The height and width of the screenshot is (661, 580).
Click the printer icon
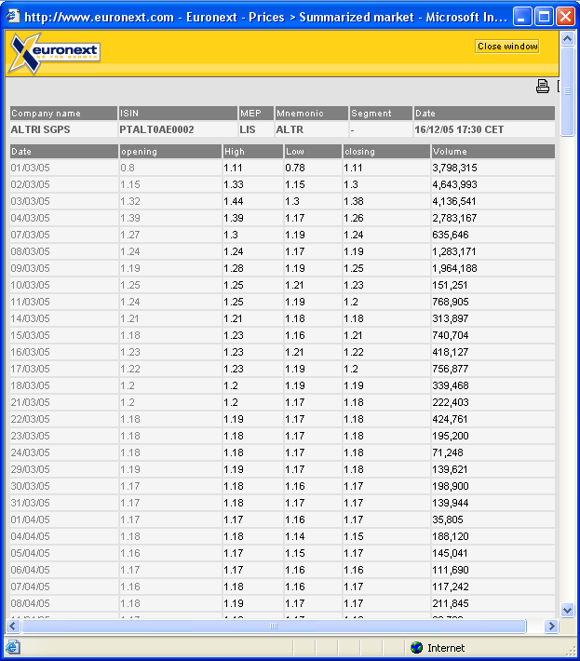tap(543, 87)
